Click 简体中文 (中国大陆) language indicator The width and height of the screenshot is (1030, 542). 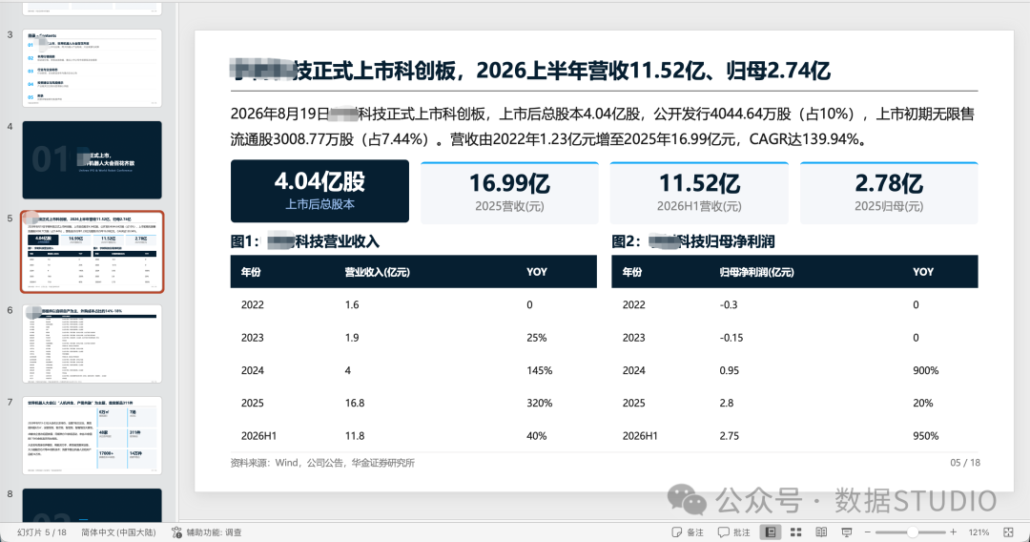118,532
